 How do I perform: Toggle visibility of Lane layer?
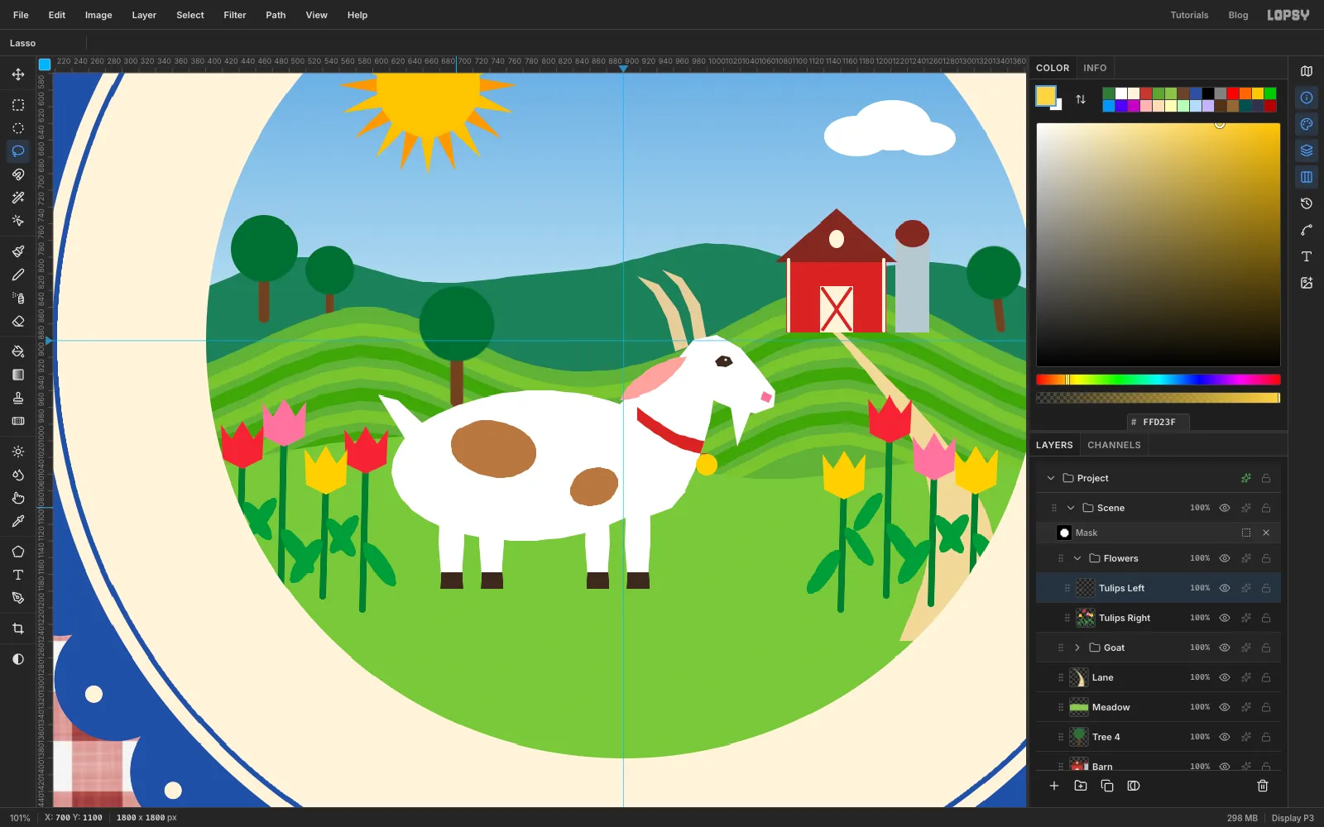coord(1225,677)
